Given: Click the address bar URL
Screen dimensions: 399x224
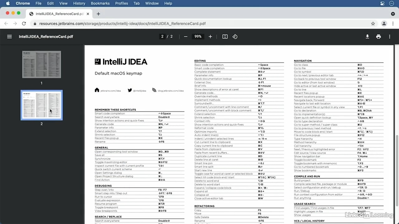Looking at the screenshot, I should [x=123, y=24].
